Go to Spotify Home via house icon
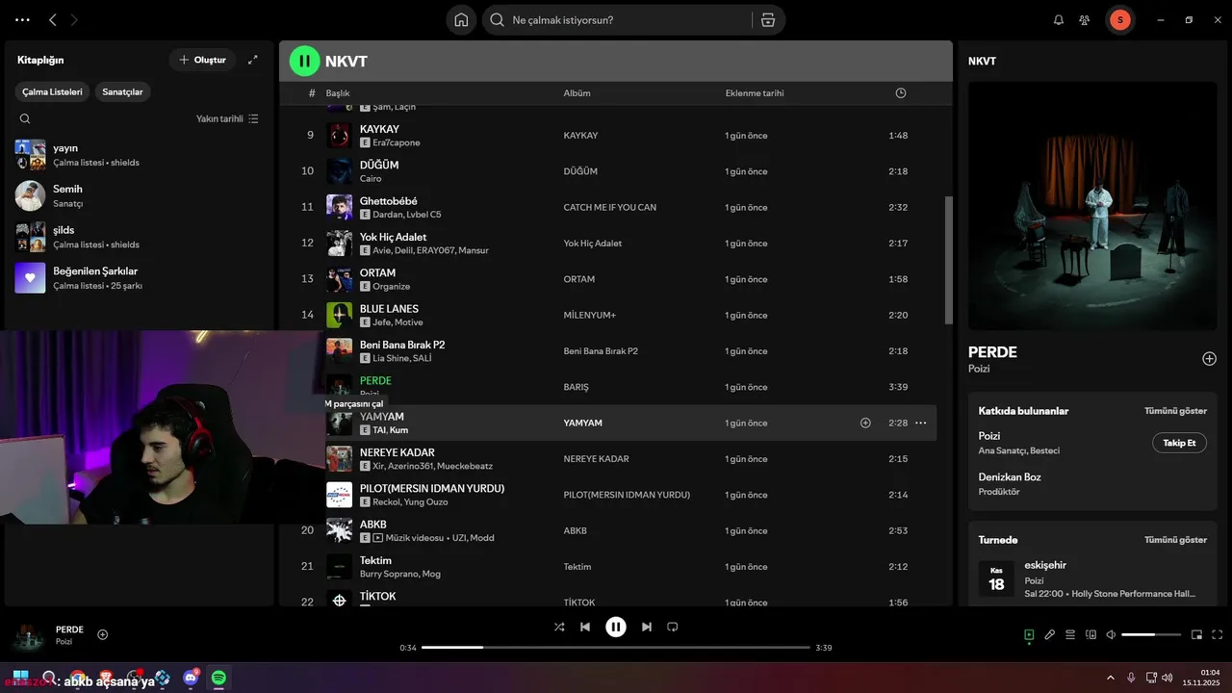 461,19
